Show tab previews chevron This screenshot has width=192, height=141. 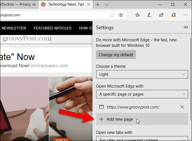point(106,5)
